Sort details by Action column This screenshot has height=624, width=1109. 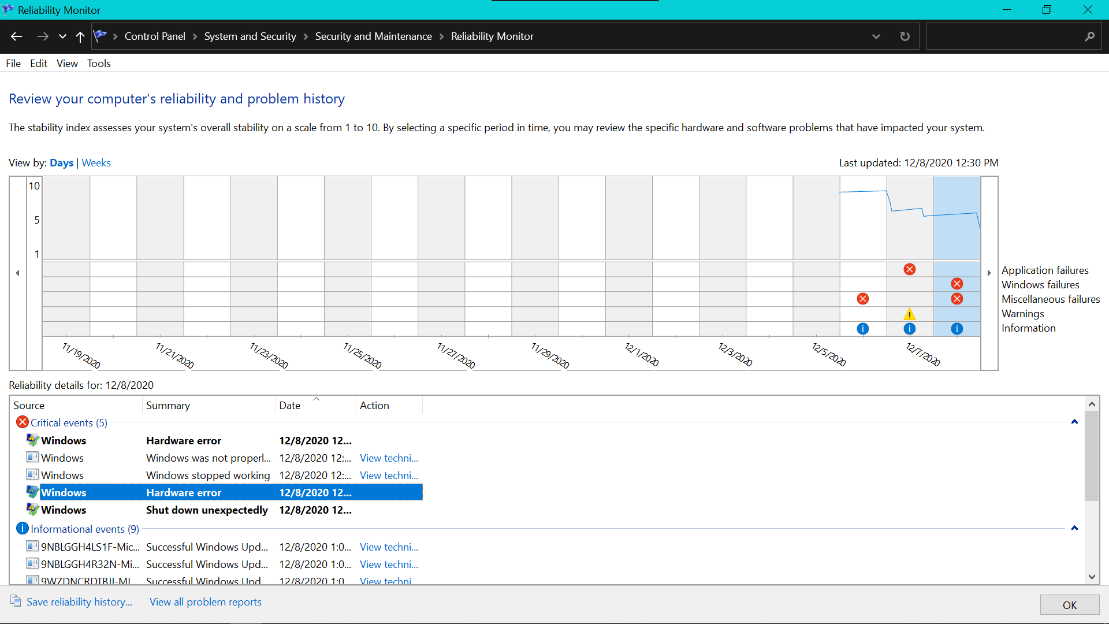[389, 406]
